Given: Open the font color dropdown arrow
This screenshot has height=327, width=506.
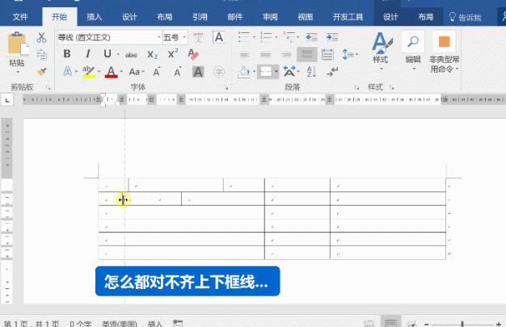Looking at the screenshot, I should click(x=121, y=72).
